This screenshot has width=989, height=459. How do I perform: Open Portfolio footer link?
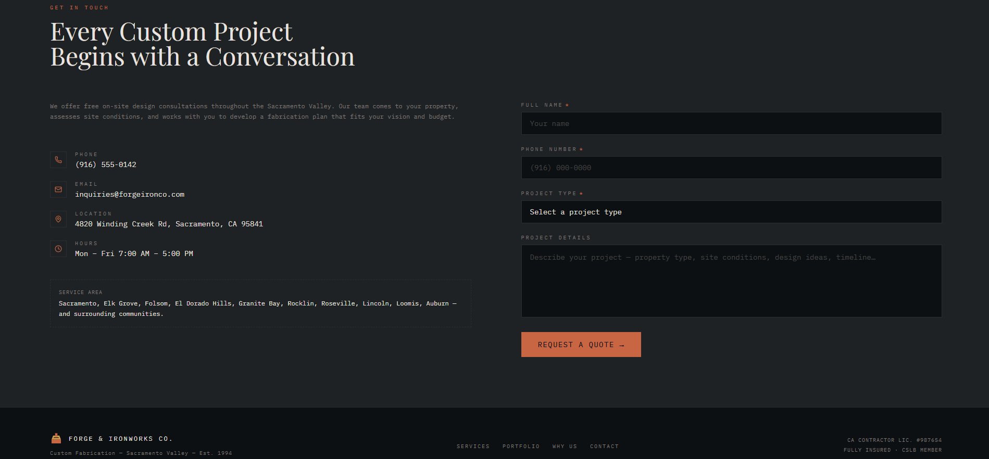(x=521, y=447)
